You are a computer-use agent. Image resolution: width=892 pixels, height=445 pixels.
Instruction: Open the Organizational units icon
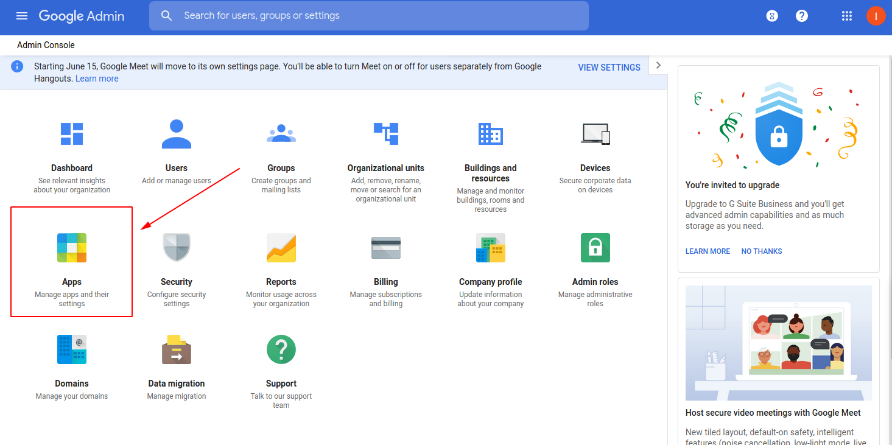pyautogui.click(x=386, y=134)
